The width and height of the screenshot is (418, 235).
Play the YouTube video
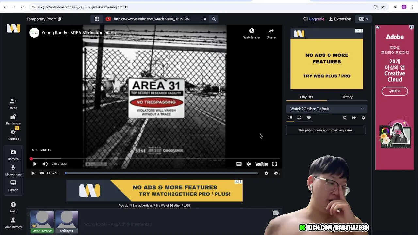tap(35, 164)
